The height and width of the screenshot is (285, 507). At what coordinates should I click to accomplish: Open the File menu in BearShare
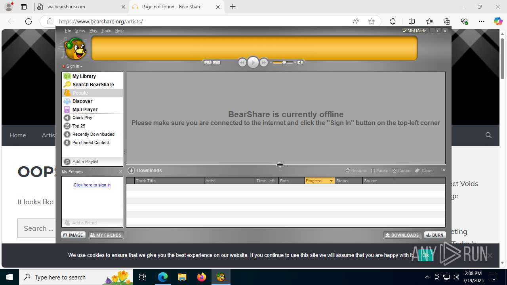pyautogui.click(x=68, y=30)
